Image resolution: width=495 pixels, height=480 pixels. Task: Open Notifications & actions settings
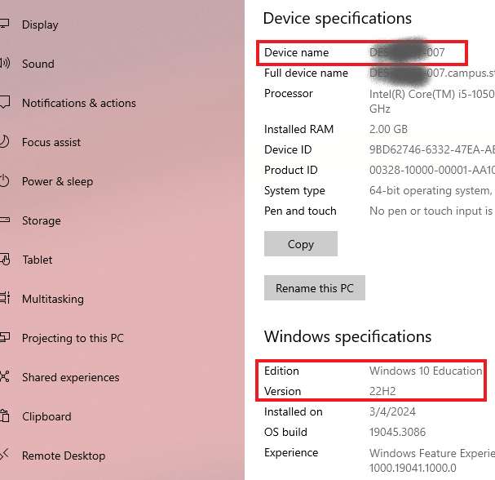79,103
